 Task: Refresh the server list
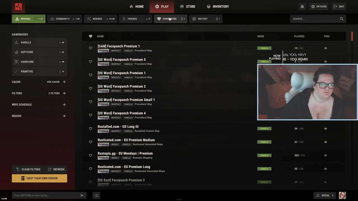click(x=56, y=169)
